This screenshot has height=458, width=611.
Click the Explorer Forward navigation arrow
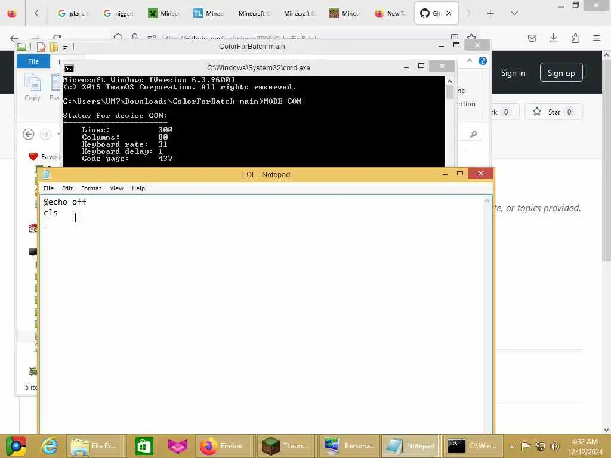pyautogui.click(x=45, y=134)
